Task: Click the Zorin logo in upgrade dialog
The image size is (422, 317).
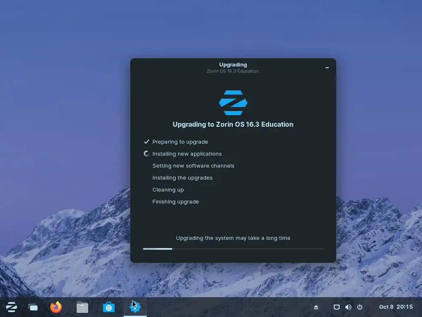Action: [x=233, y=103]
